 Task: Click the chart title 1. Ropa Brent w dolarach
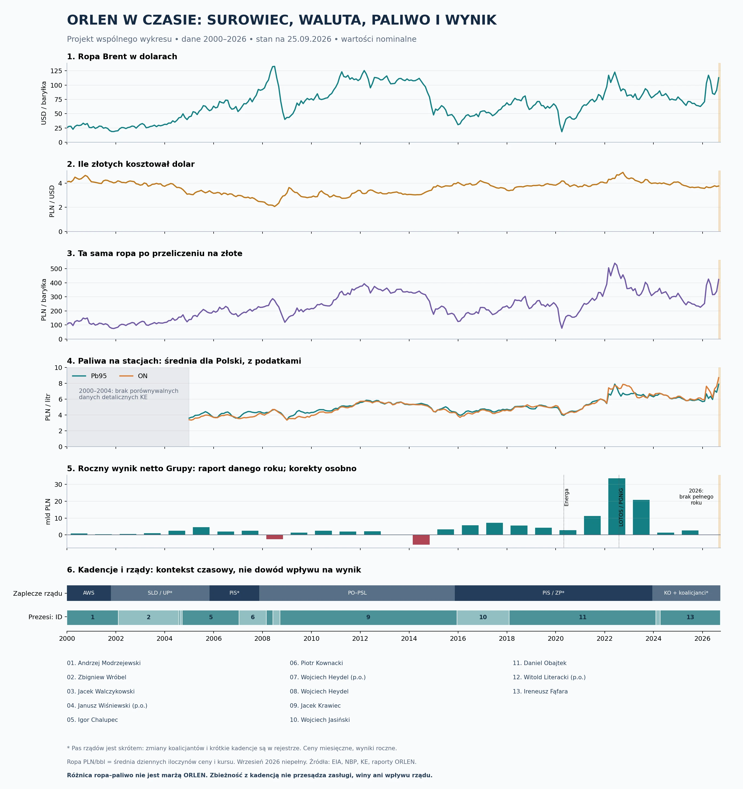click(x=122, y=56)
